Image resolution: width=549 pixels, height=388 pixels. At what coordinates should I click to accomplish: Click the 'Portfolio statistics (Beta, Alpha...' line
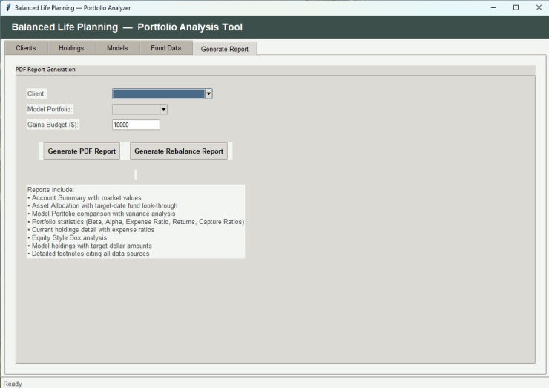coord(136,222)
